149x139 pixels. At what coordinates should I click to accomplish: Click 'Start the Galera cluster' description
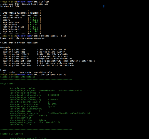coord(52,50)
